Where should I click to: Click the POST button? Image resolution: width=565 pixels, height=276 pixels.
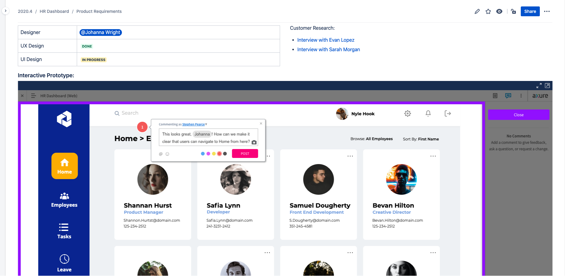[x=245, y=154]
